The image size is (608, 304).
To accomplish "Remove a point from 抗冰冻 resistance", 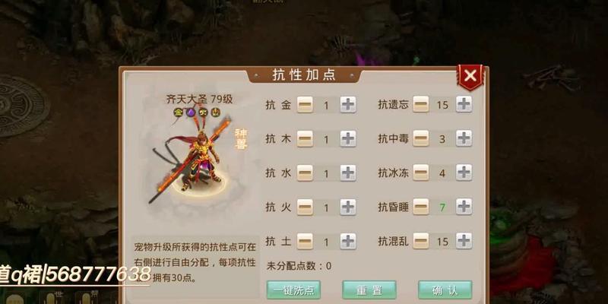I will (421, 173).
